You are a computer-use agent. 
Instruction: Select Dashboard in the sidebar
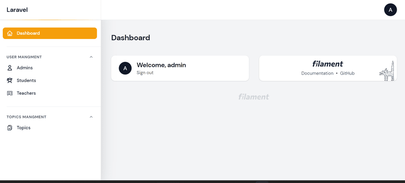pyautogui.click(x=50, y=33)
